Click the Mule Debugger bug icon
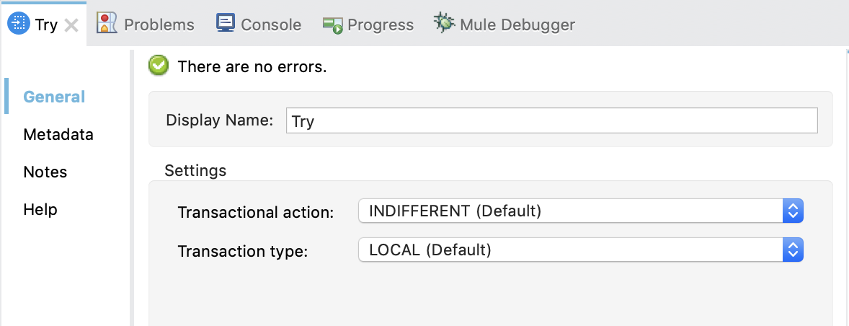This screenshot has height=326, width=849. pyautogui.click(x=444, y=24)
